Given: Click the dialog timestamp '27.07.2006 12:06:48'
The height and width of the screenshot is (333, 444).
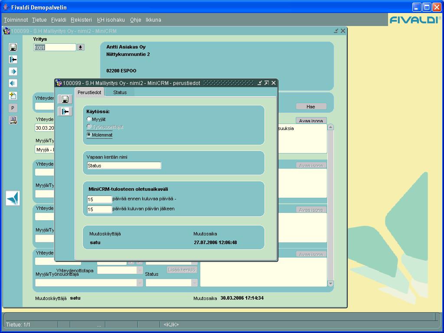Looking at the screenshot, I should 215,242.
